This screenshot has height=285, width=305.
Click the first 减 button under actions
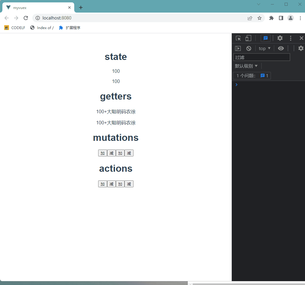tap(111, 184)
